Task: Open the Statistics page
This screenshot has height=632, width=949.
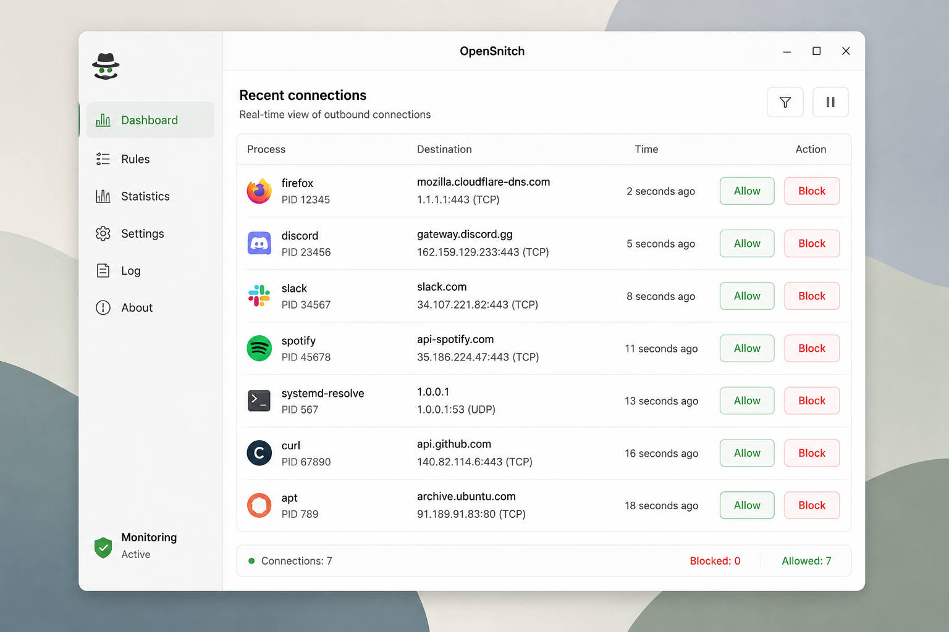Action: [x=150, y=196]
